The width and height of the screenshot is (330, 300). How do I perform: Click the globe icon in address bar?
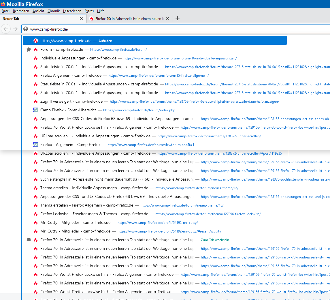click(26, 29)
